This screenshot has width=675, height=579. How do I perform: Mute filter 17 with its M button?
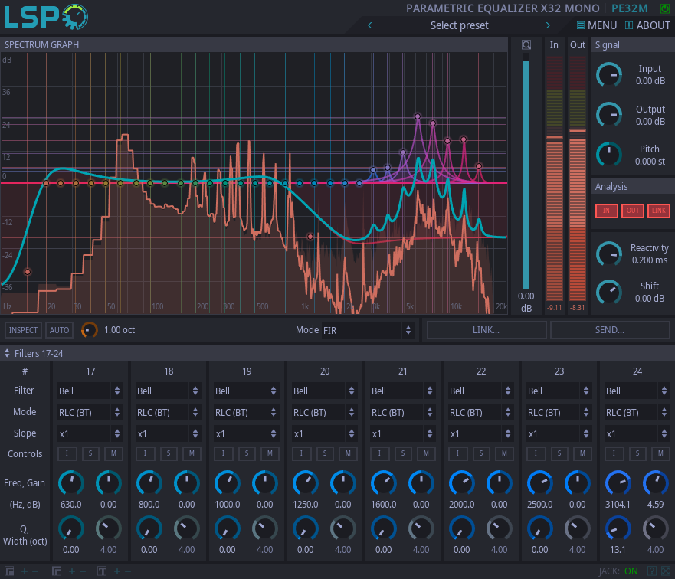113,453
